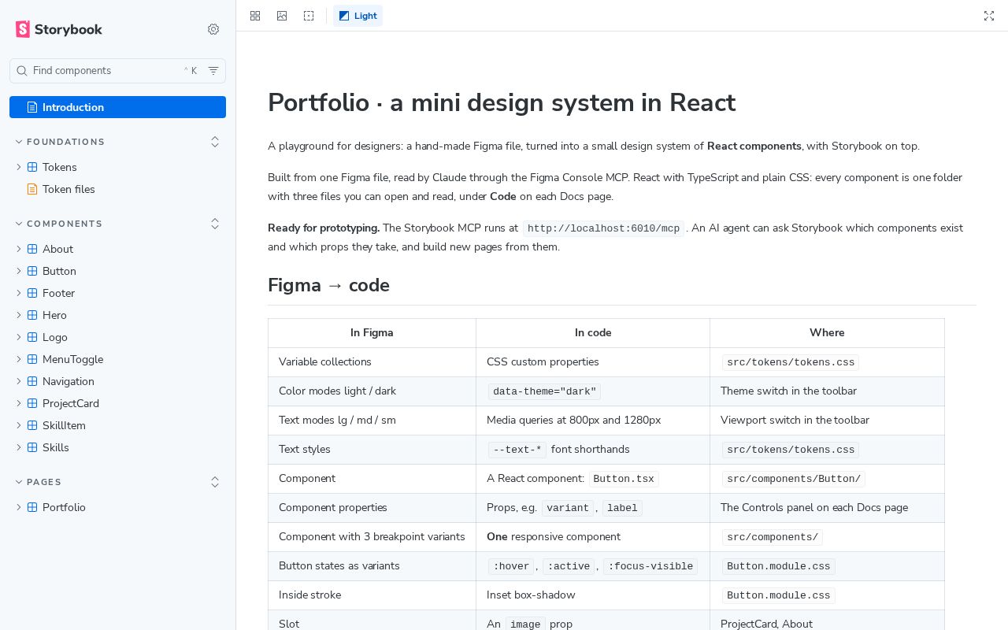
Task: Expand all items in COMPONENTS
Action: [x=215, y=224]
